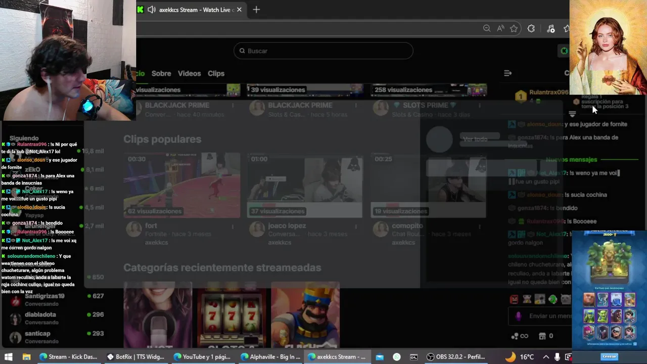Show hidden system tray icons
This screenshot has height=364, width=647.
pyautogui.click(x=546, y=356)
